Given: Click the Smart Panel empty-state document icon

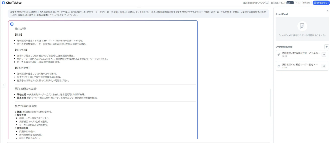Looking at the screenshot, I should [302, 26].
